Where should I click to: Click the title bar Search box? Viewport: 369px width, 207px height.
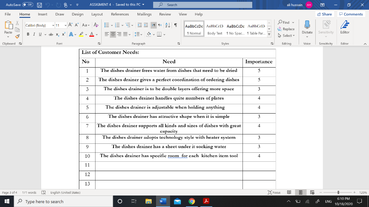pos(203,5)
